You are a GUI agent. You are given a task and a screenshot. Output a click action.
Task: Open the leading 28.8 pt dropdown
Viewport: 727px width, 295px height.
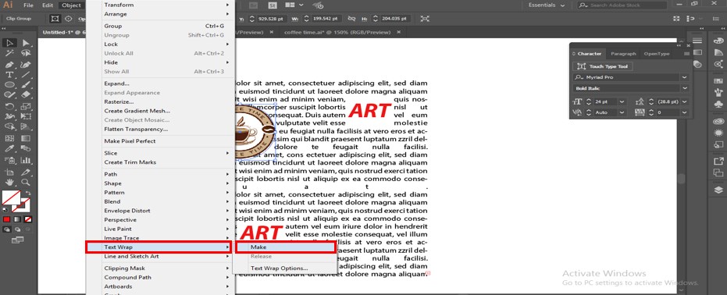pyautogui.click(x=684, y=101)
